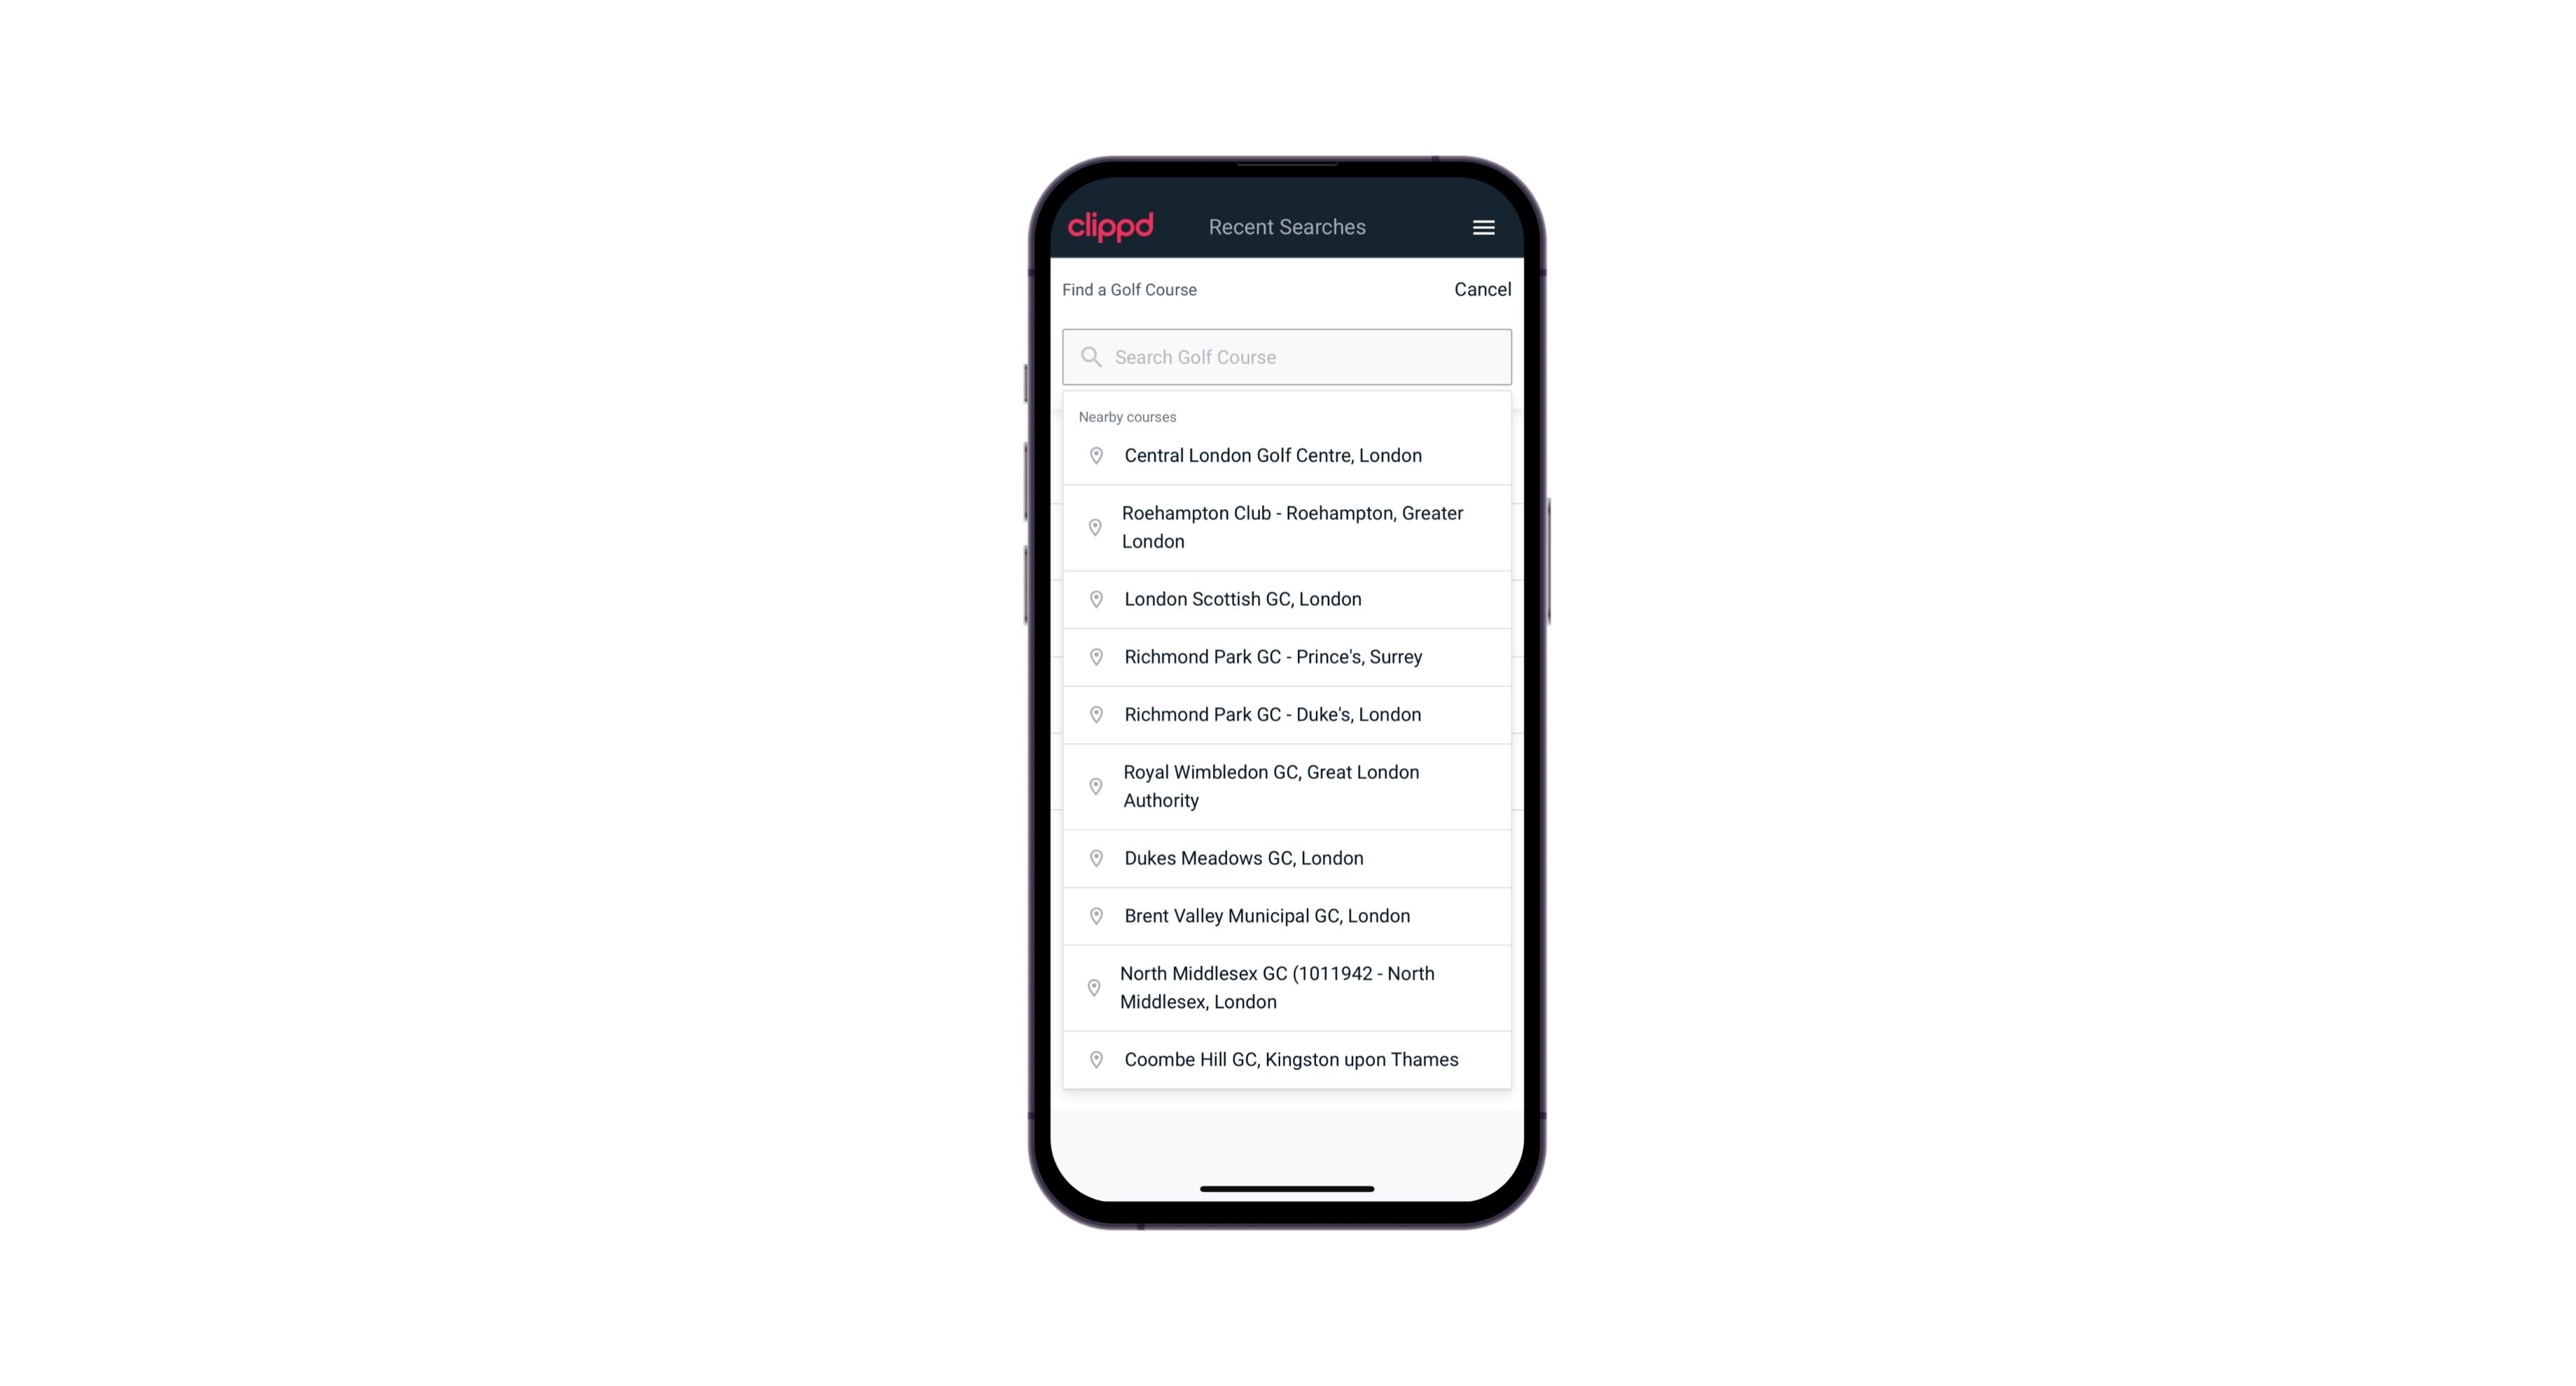This screenshot has height=1386, width=2576.
Task: Click location pin icon for Roehampton Club
Action: click(1093, 527)
